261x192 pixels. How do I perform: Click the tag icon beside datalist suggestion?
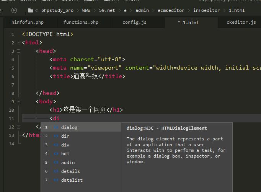click(x=56, y=180)
